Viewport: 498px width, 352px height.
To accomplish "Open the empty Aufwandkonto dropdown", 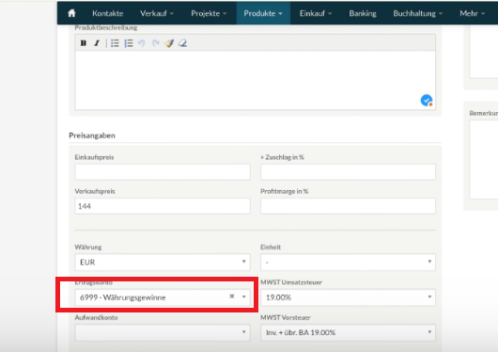I will click(x=163, y=332).
